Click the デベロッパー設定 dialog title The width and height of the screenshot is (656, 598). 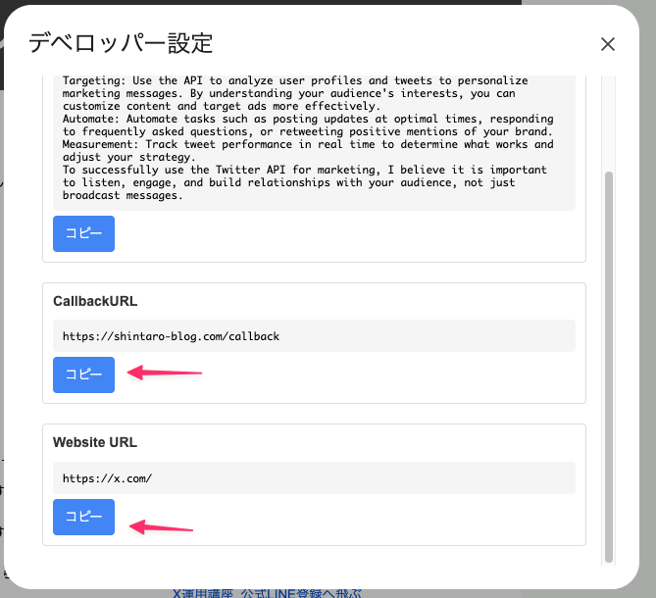click(x=121, y=43)
